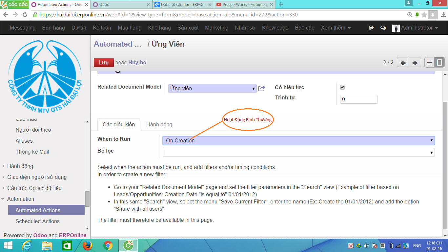Screen dimensions: 448x252
Task: Click the red Lưu save button
Action: [104, 63]
